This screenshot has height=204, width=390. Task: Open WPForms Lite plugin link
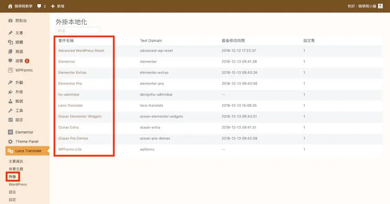coord(70,149)
